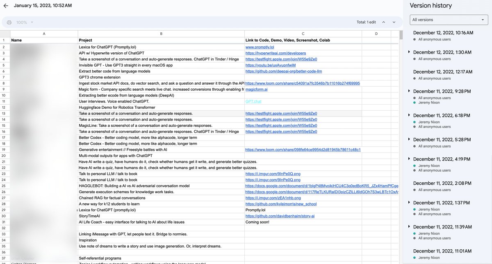Image resolution: width=492 pixels, height=264 pixels.
Task: Expand the December 11, 2022, 1:37 PM version
Action: 409,202
